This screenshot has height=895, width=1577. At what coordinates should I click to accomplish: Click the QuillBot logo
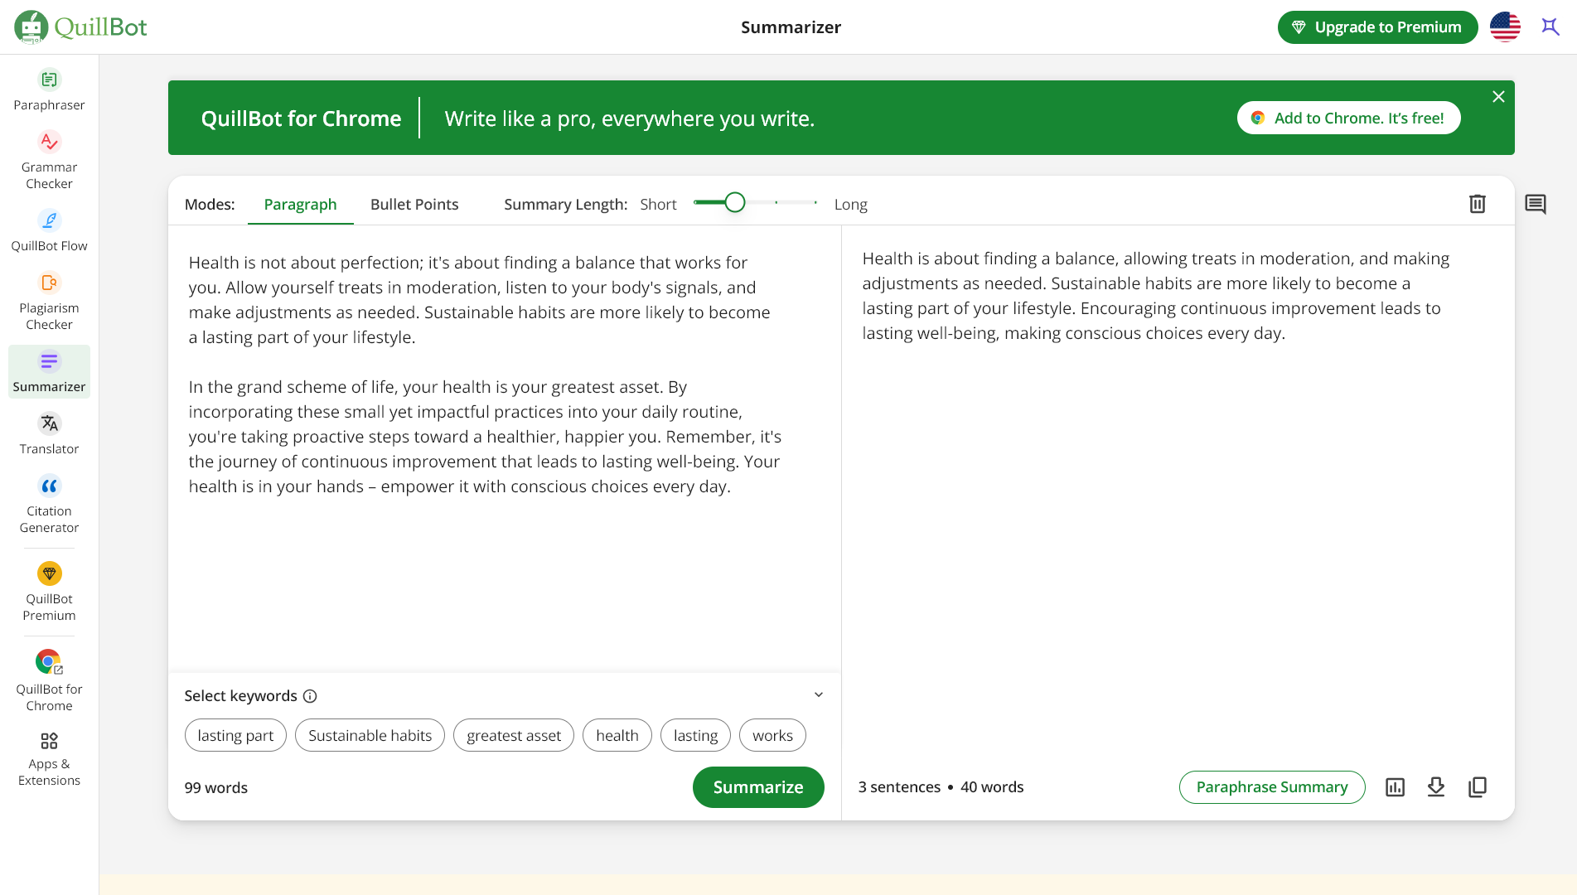point(80,27)
